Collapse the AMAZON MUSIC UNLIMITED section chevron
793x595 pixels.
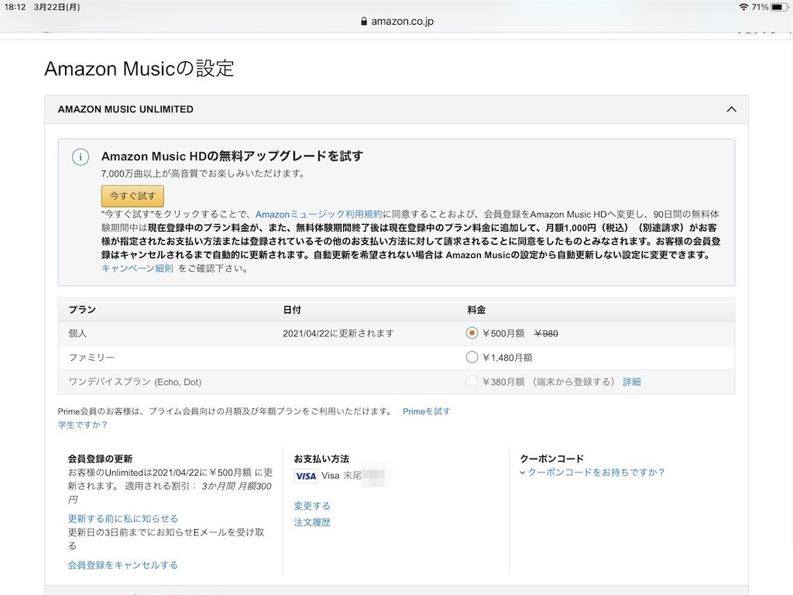pyautogui.click(x=731, y=109)
